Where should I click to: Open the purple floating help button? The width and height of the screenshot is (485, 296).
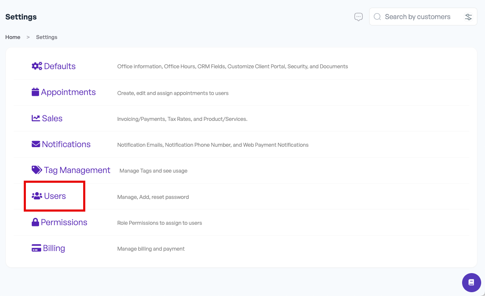click(x=471, y=282)
